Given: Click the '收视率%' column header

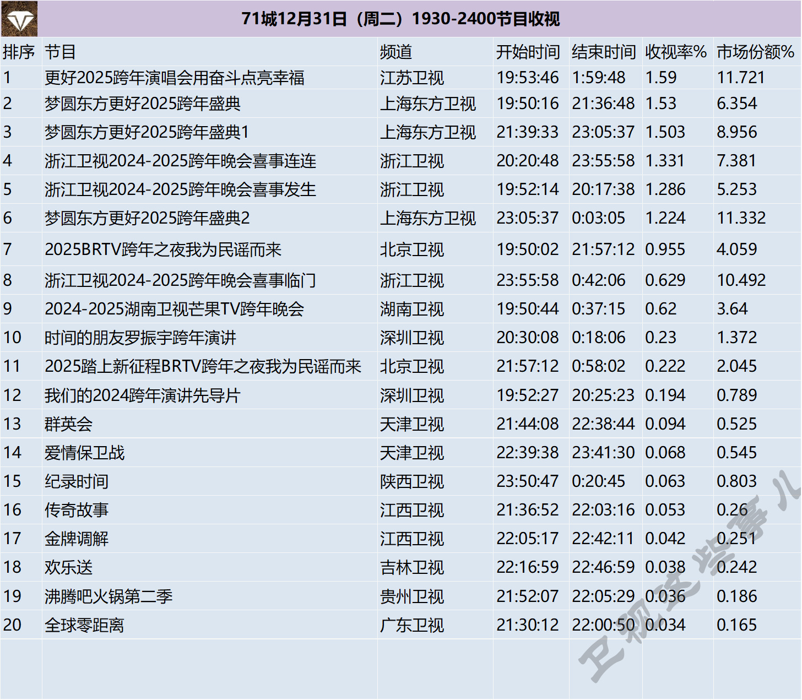Looking at the screenshot, I should pos(676,52).
